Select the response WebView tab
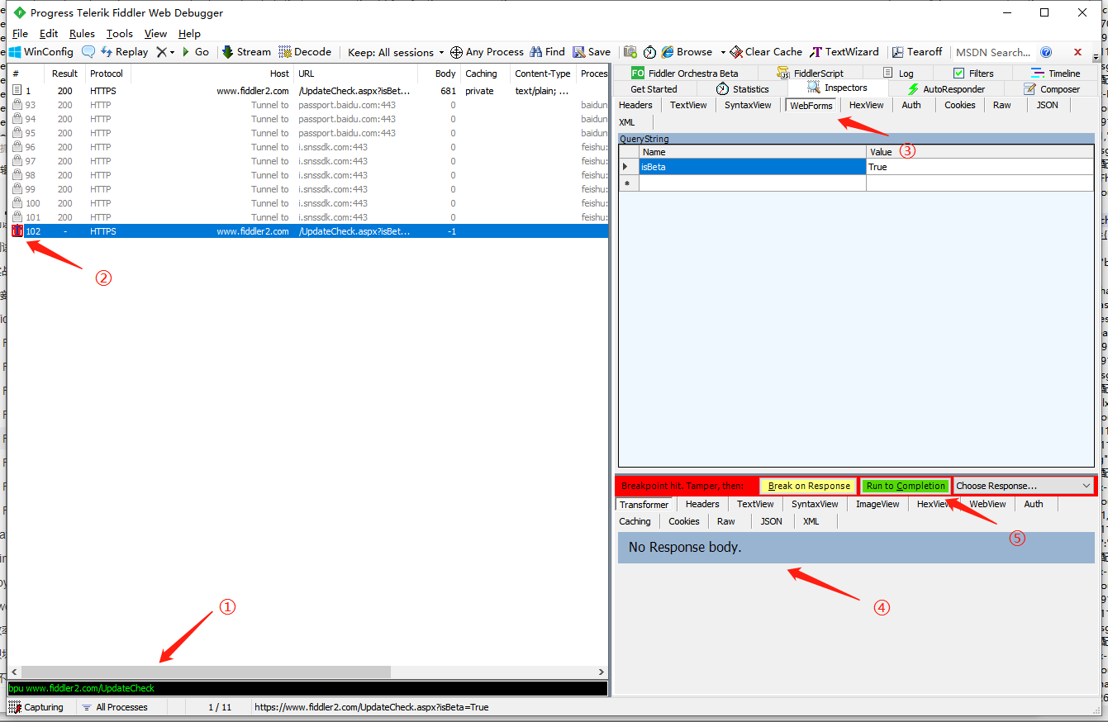Screen dimensions: 1108x722 coord(987,504)
